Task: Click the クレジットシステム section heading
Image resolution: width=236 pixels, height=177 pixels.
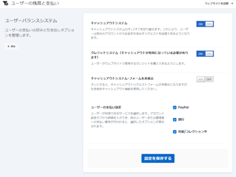Action: pyautogui.click(x=140, y=55)
